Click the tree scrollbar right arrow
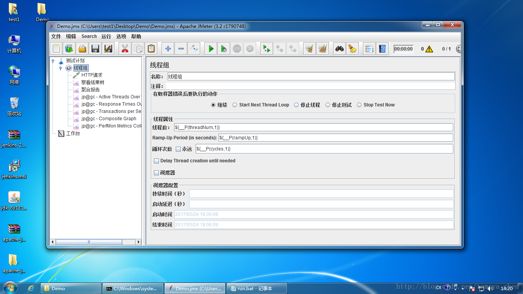523x294 pixels. click(139, 242)
